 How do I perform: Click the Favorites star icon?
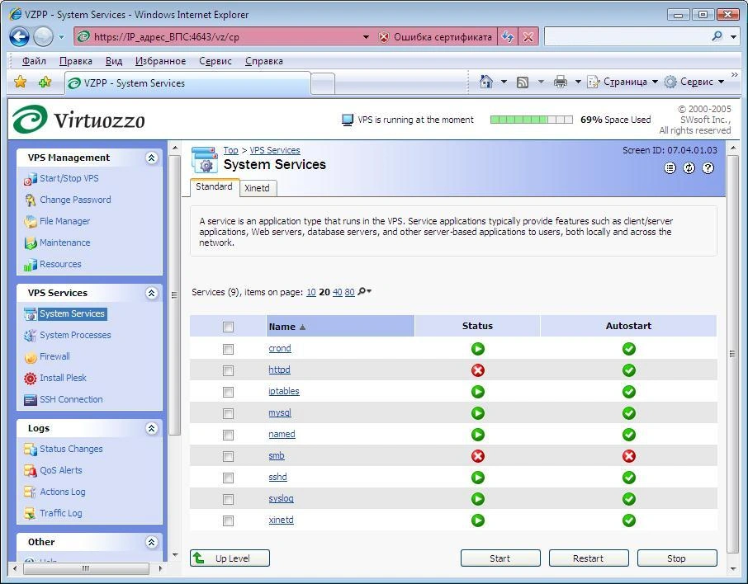(x=20, y=82)
